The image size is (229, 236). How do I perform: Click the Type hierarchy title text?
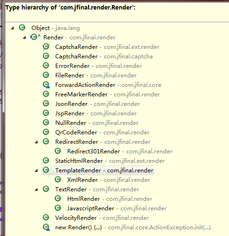point(70,8)
